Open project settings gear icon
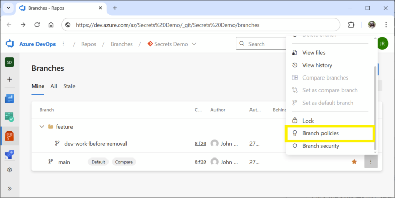This screenshot has height=198, width=395. [x=9, y=170]
